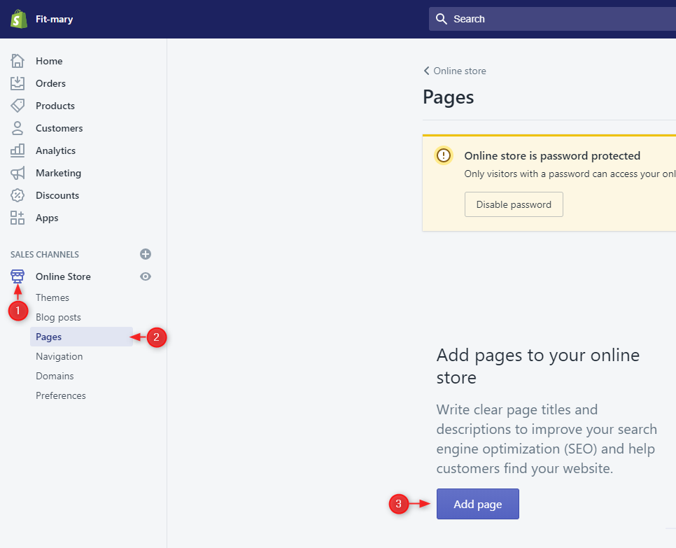Open Blog posts in sidebar
This screenshot has width=676, height=548.
(58, 317)
